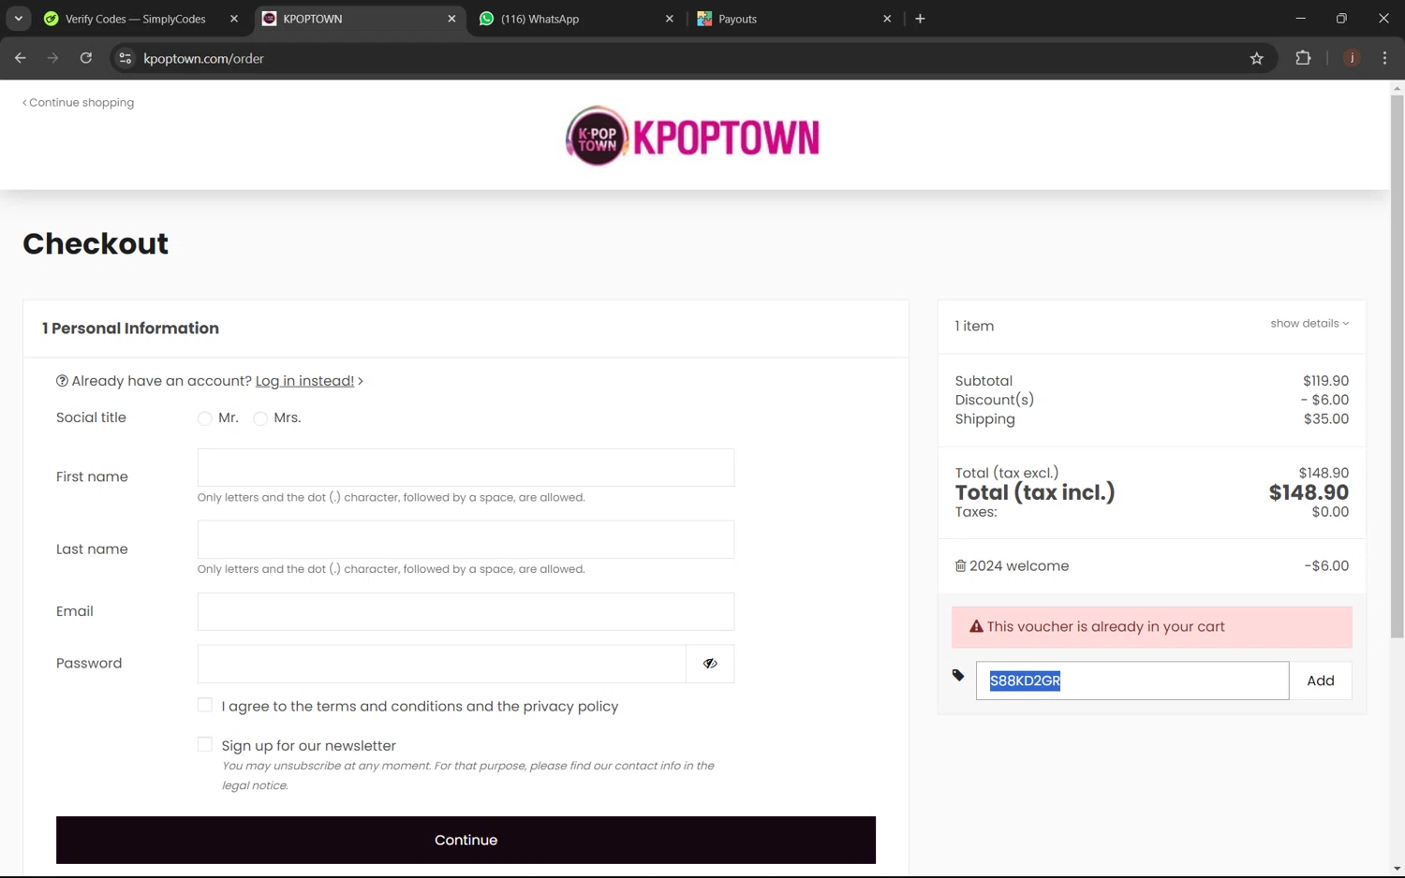Close the KPOPTOWN tab

click(x=451, y=19)
